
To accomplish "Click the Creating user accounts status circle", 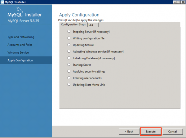I will tap(69, 78).
